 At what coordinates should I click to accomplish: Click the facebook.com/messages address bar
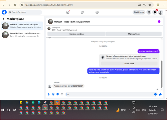(49, 5)
